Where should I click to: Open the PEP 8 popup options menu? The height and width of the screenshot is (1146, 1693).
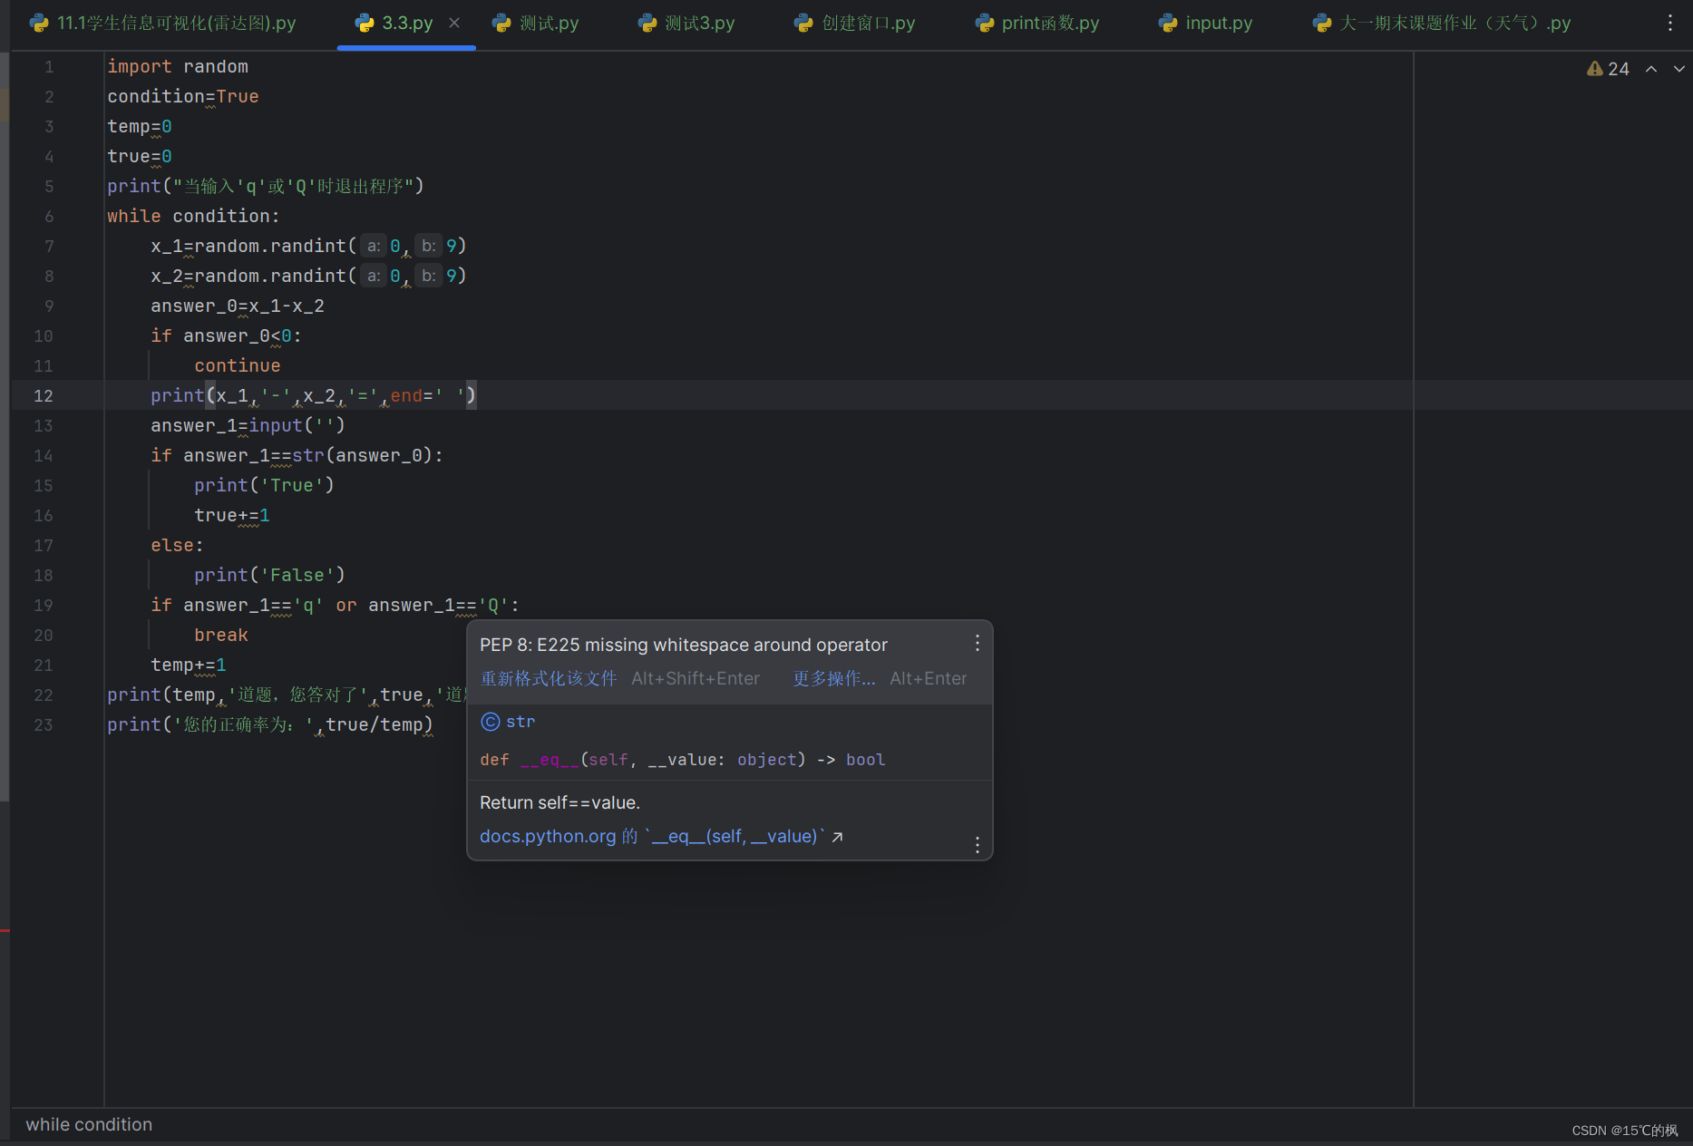(977, 643)
